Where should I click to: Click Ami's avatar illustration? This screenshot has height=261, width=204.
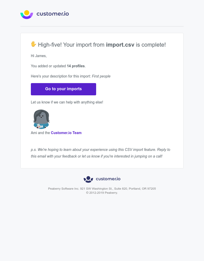click(x=41, y=119)
